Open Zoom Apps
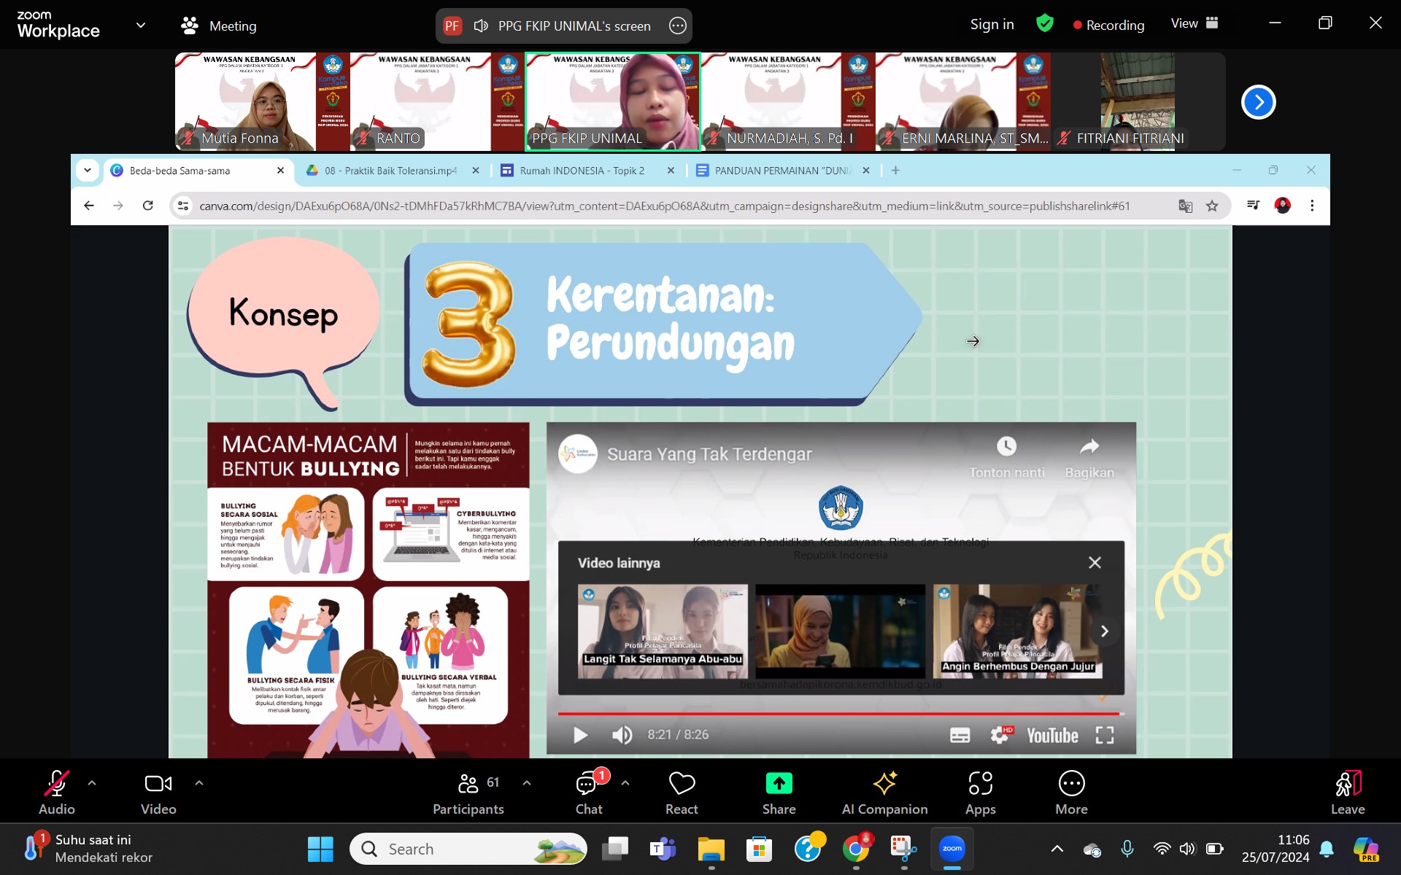This screenshot has width=1401, height=875. [x=980, y=793]
